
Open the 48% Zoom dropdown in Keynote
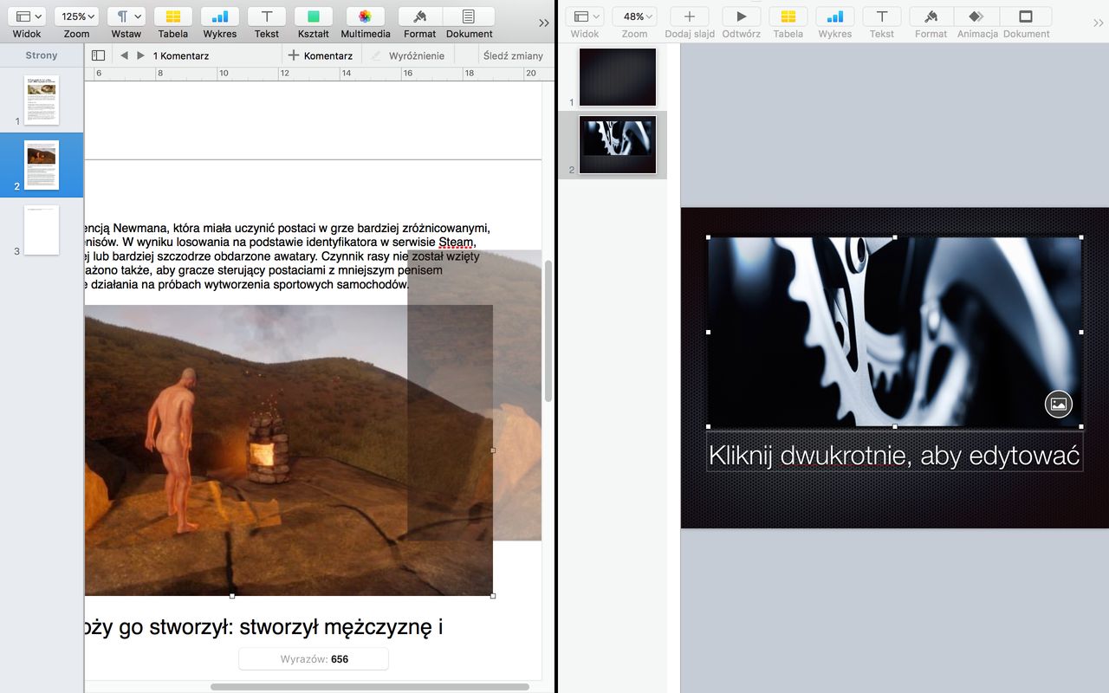coord(634,17)
